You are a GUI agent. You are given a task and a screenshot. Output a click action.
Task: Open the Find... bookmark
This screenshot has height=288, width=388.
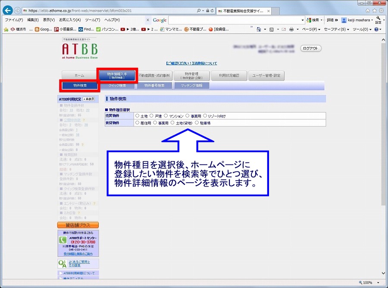(86, 29)
